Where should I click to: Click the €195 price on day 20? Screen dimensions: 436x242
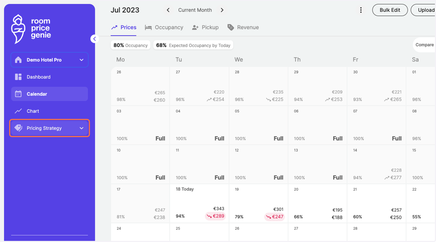click(337, 210)
